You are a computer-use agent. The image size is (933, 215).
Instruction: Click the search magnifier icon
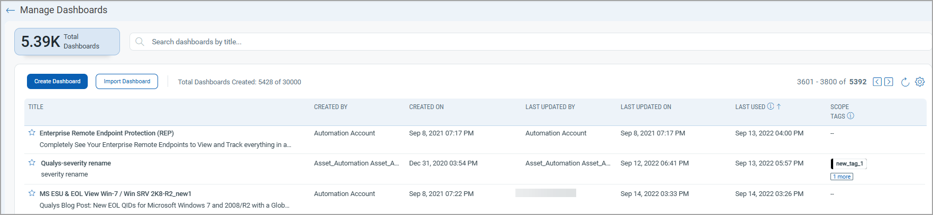(140, 42)
